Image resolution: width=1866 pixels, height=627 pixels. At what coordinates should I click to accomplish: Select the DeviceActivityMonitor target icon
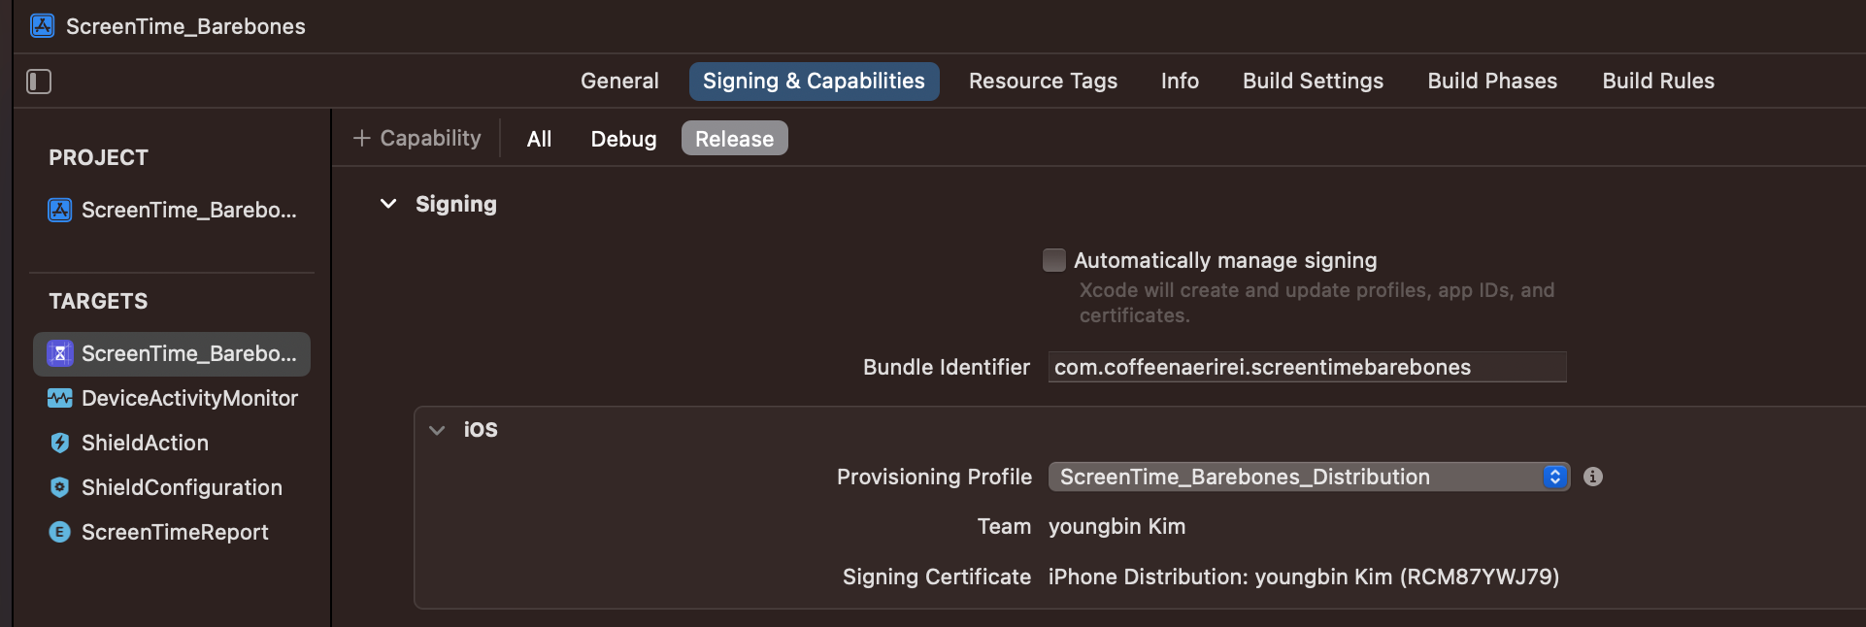pos(60,398)
